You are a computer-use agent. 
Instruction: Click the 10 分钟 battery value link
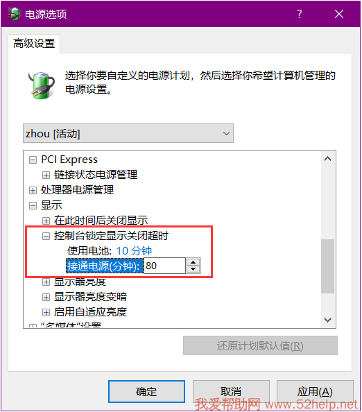coord(134,251)
